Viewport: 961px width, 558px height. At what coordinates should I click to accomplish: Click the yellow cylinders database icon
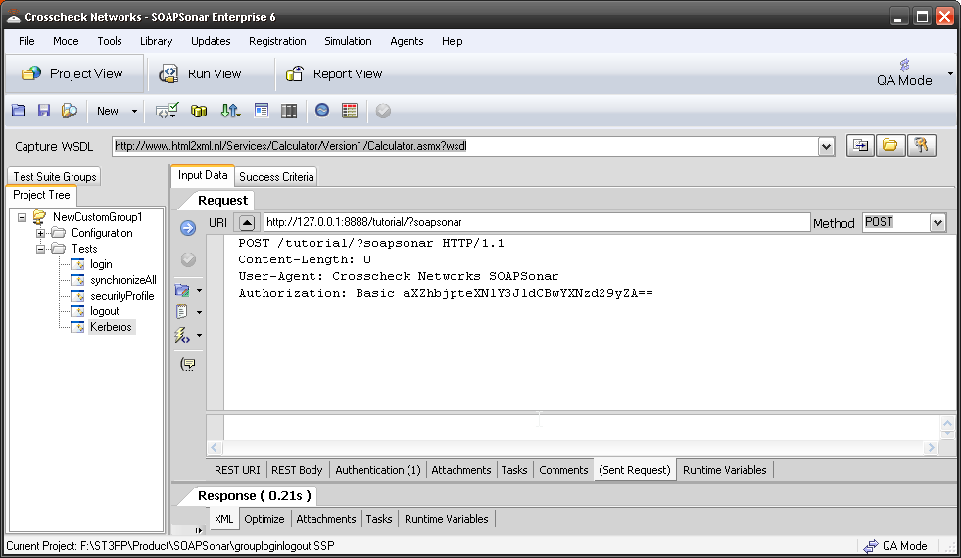pyautogui.click(x=199, y=111)
